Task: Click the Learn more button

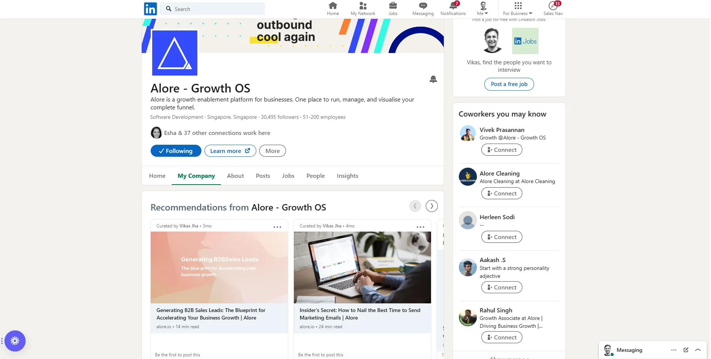Action: pyautogui.click(x=230, y=151)
